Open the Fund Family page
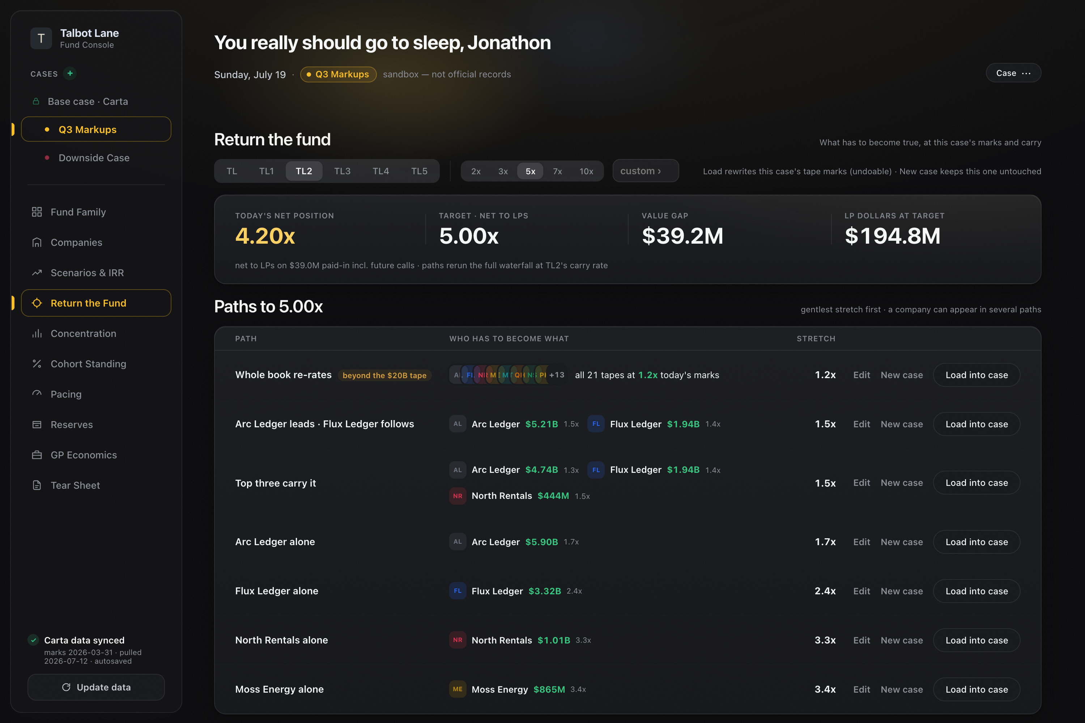Image resolution: width=1085 pixels, height=723 pixels. coord(96,212)
